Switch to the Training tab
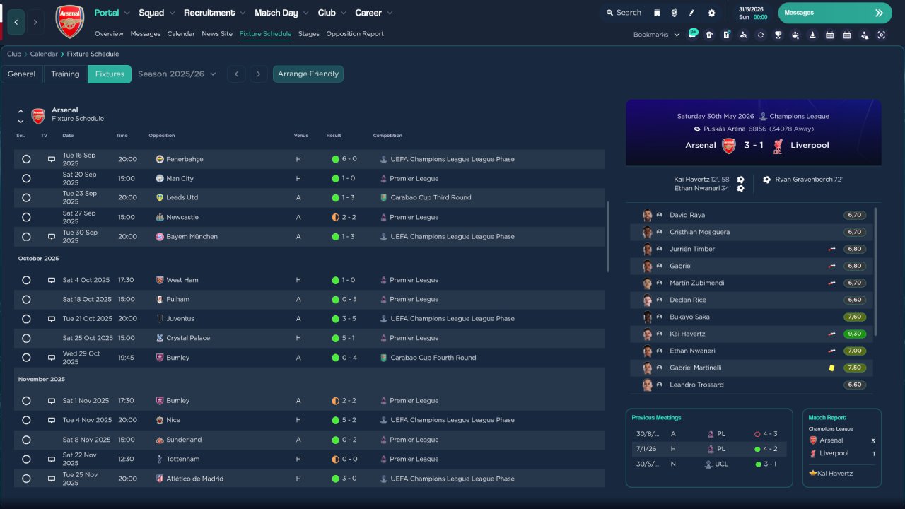Viewport: 905px width, 509px height. click(x=65, y=74)
